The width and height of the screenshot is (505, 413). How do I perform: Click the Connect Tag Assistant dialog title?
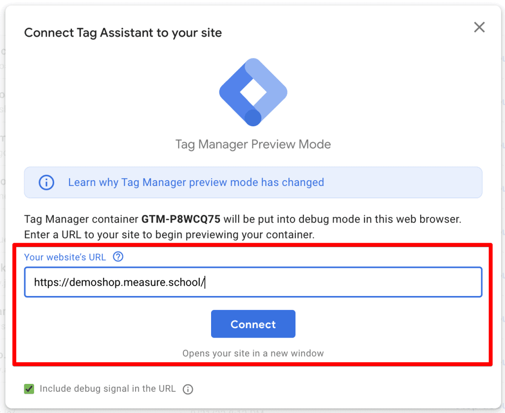pyautogui.click(x=122, y=33)
